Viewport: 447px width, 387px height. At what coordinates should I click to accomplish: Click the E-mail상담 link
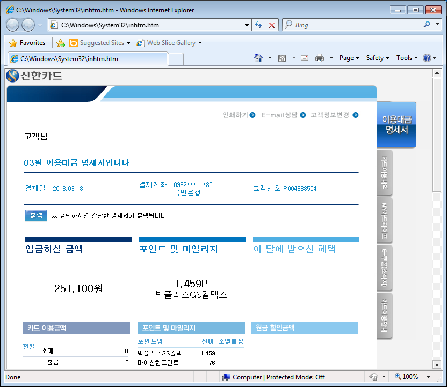coord(283,115)
